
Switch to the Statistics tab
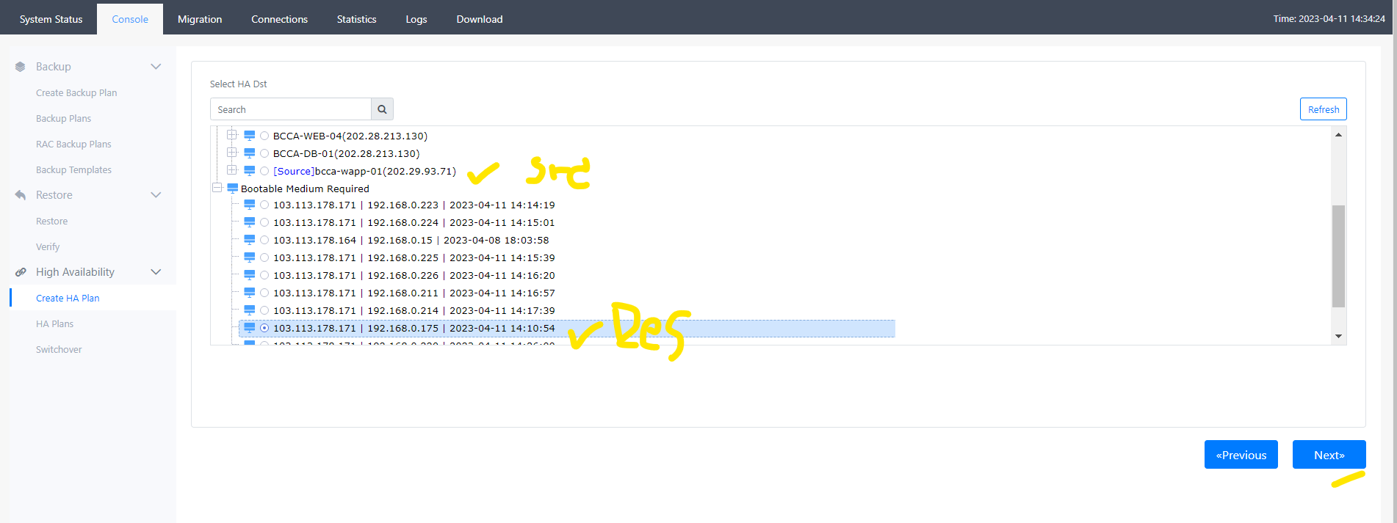(357, 19)
